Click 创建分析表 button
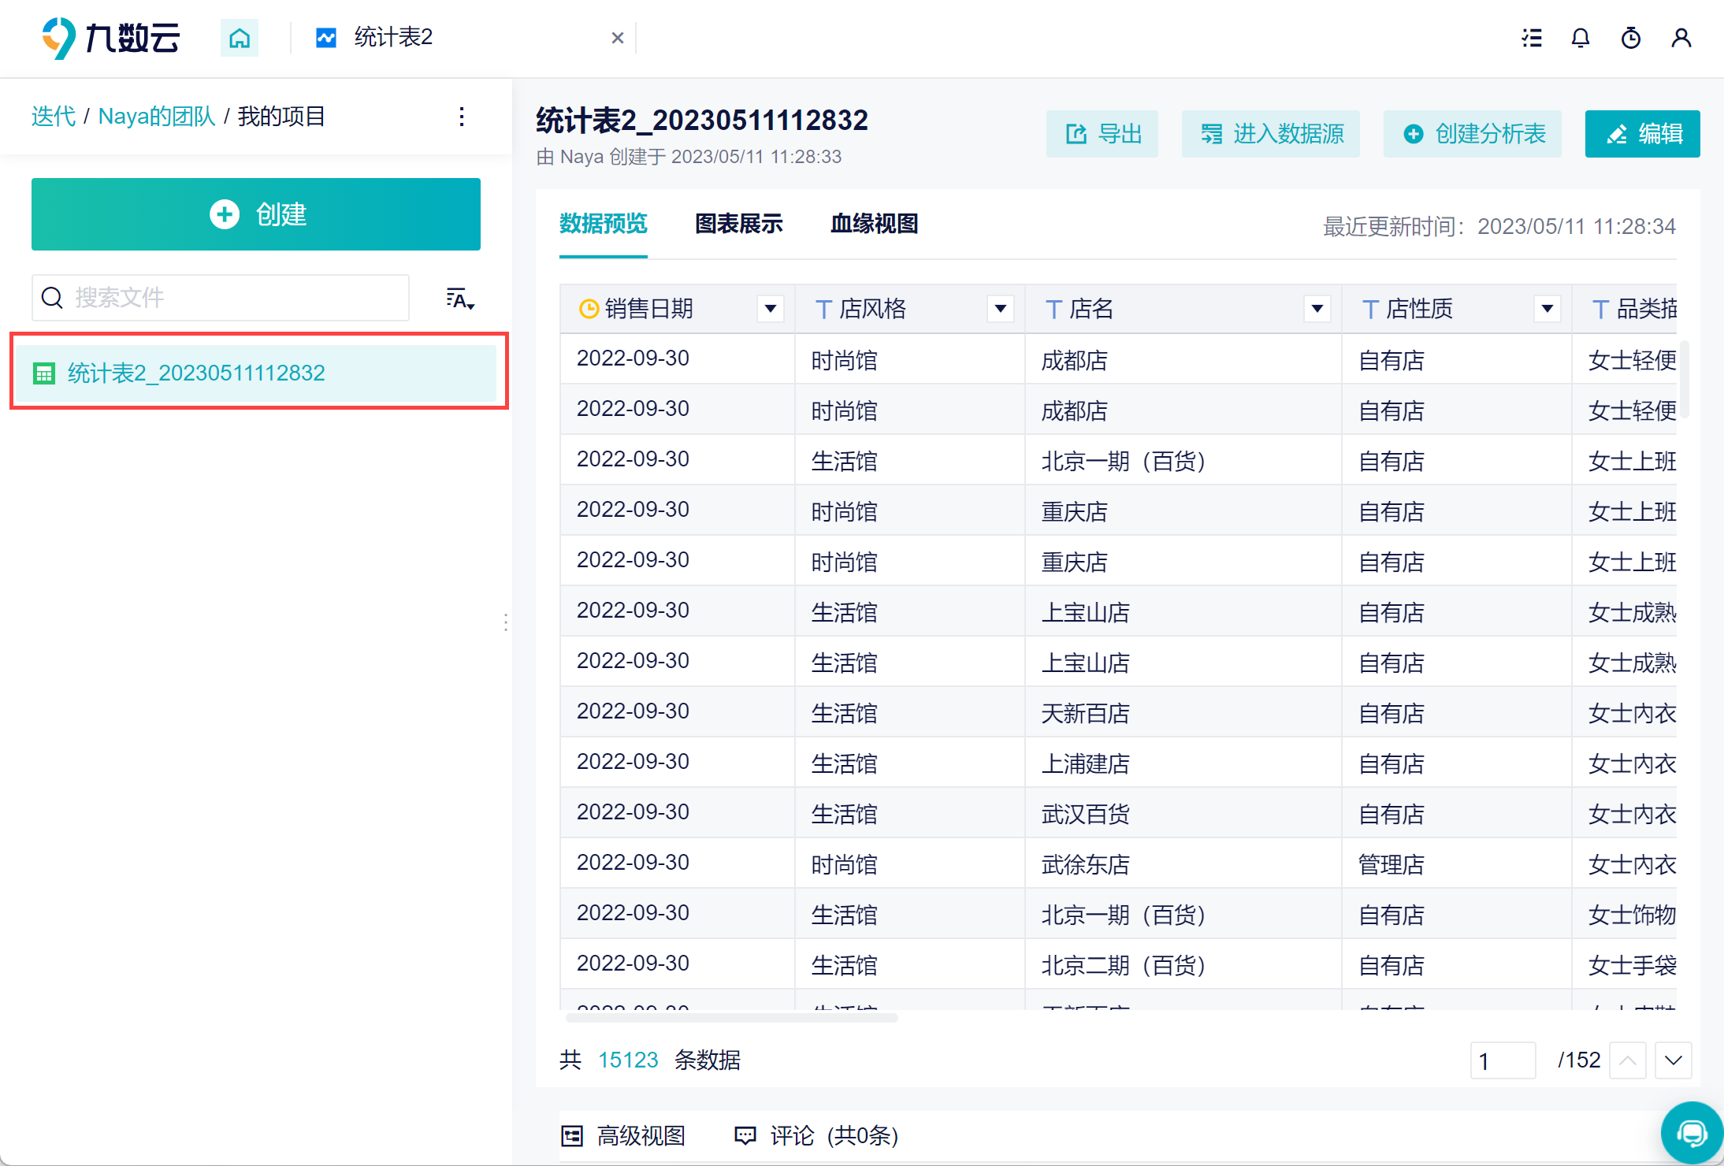Image resolution: width=1724 pixels, height=1166 pixels. click(1473, 134)
